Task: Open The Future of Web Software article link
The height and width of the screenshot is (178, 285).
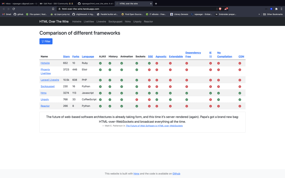Action: click(x=154, y=126)
